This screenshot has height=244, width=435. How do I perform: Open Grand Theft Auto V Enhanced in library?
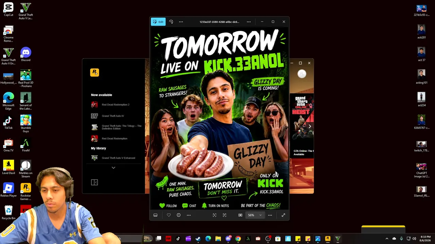pyautogui.click(x=113, y=158)
